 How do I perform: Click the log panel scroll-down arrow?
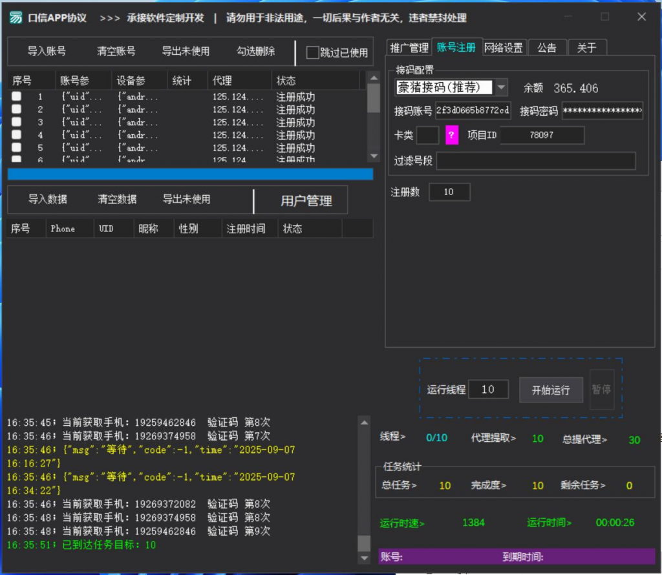(x=365, y=558)
